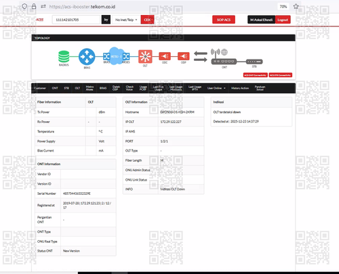Expand the User Online menu
The width and height of the screenshot is (339, 274).
(216, 88)
